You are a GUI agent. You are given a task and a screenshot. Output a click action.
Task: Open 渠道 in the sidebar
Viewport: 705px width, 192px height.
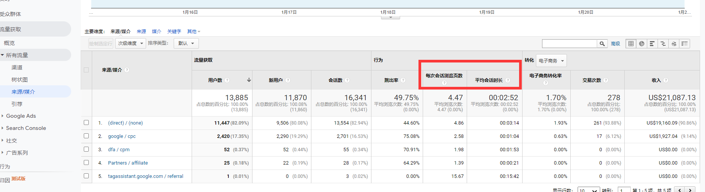17,67
